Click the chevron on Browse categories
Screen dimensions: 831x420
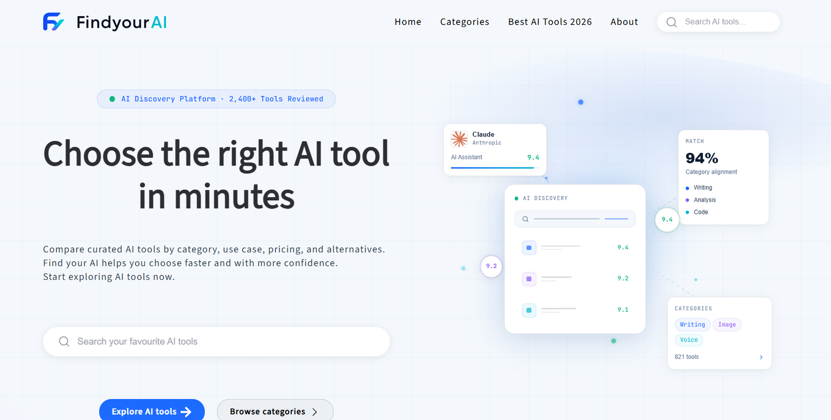[x=314, y=412]
